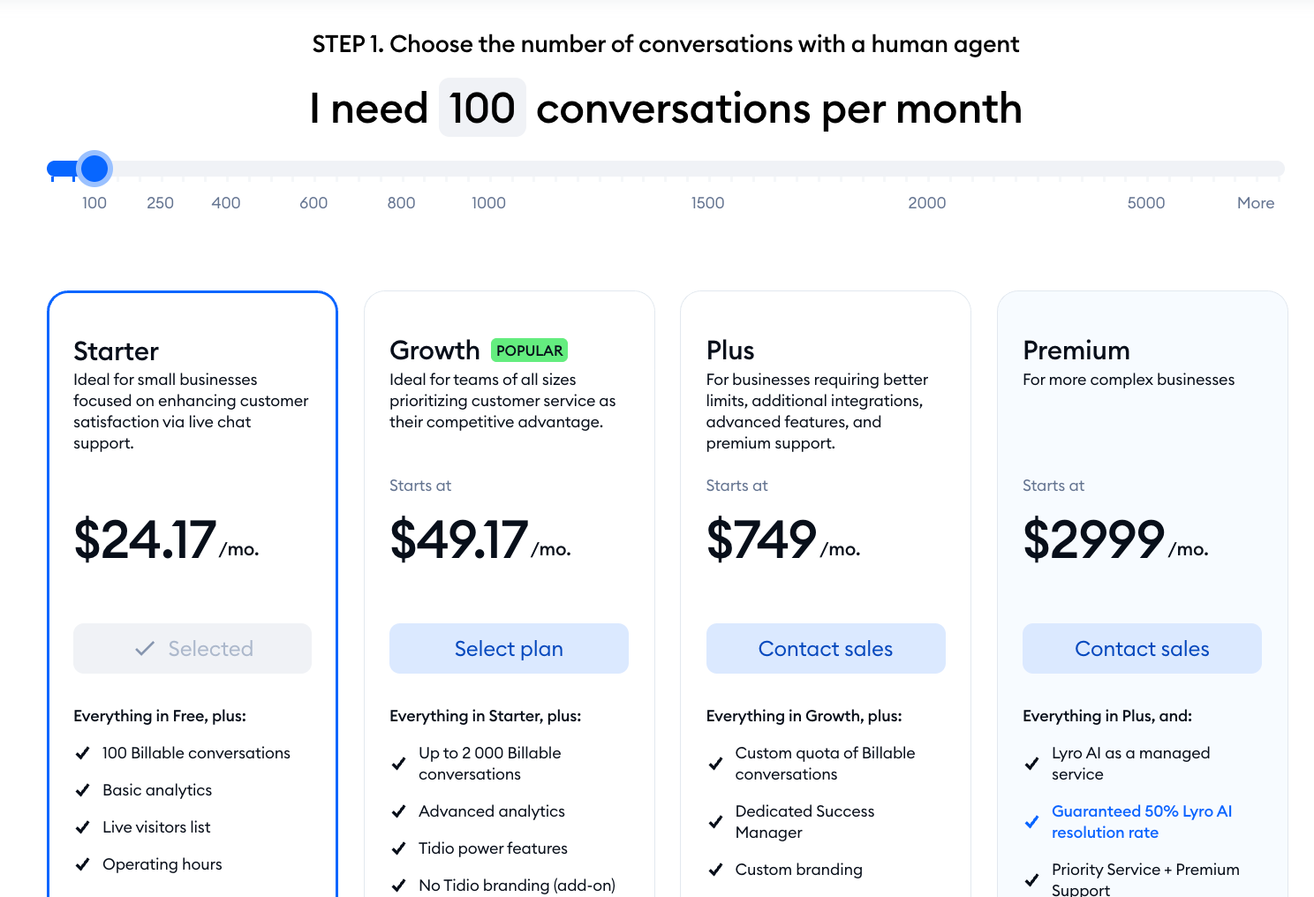Pick the More option on the conversations slider
The height and width of the screenshot is (897, 1314).
(1256, 203)
